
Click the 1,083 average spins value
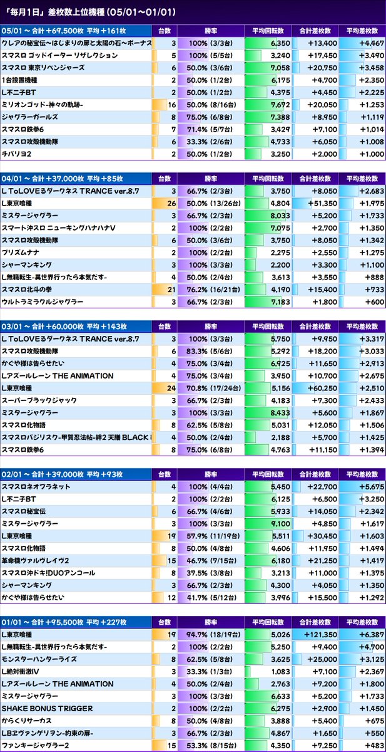(x=268, y=672)
